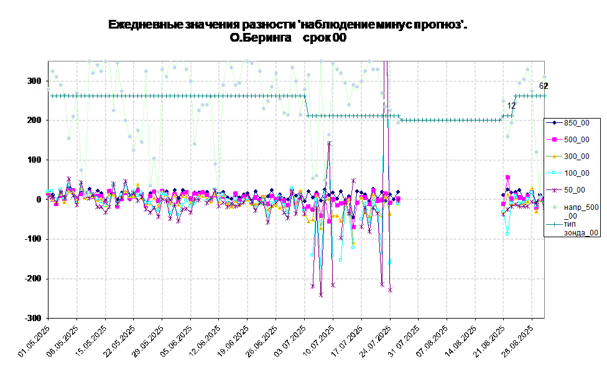This screenshot has height=372, width=607.
Task: Click the navy diamond marker in legend
Action: (554, 123)
